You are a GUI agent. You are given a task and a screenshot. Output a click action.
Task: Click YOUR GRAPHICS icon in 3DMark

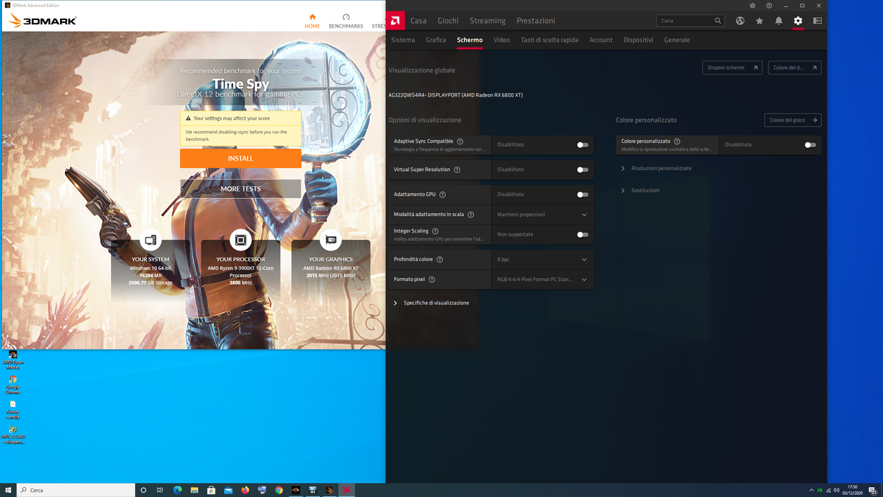[x=331, y=240]
